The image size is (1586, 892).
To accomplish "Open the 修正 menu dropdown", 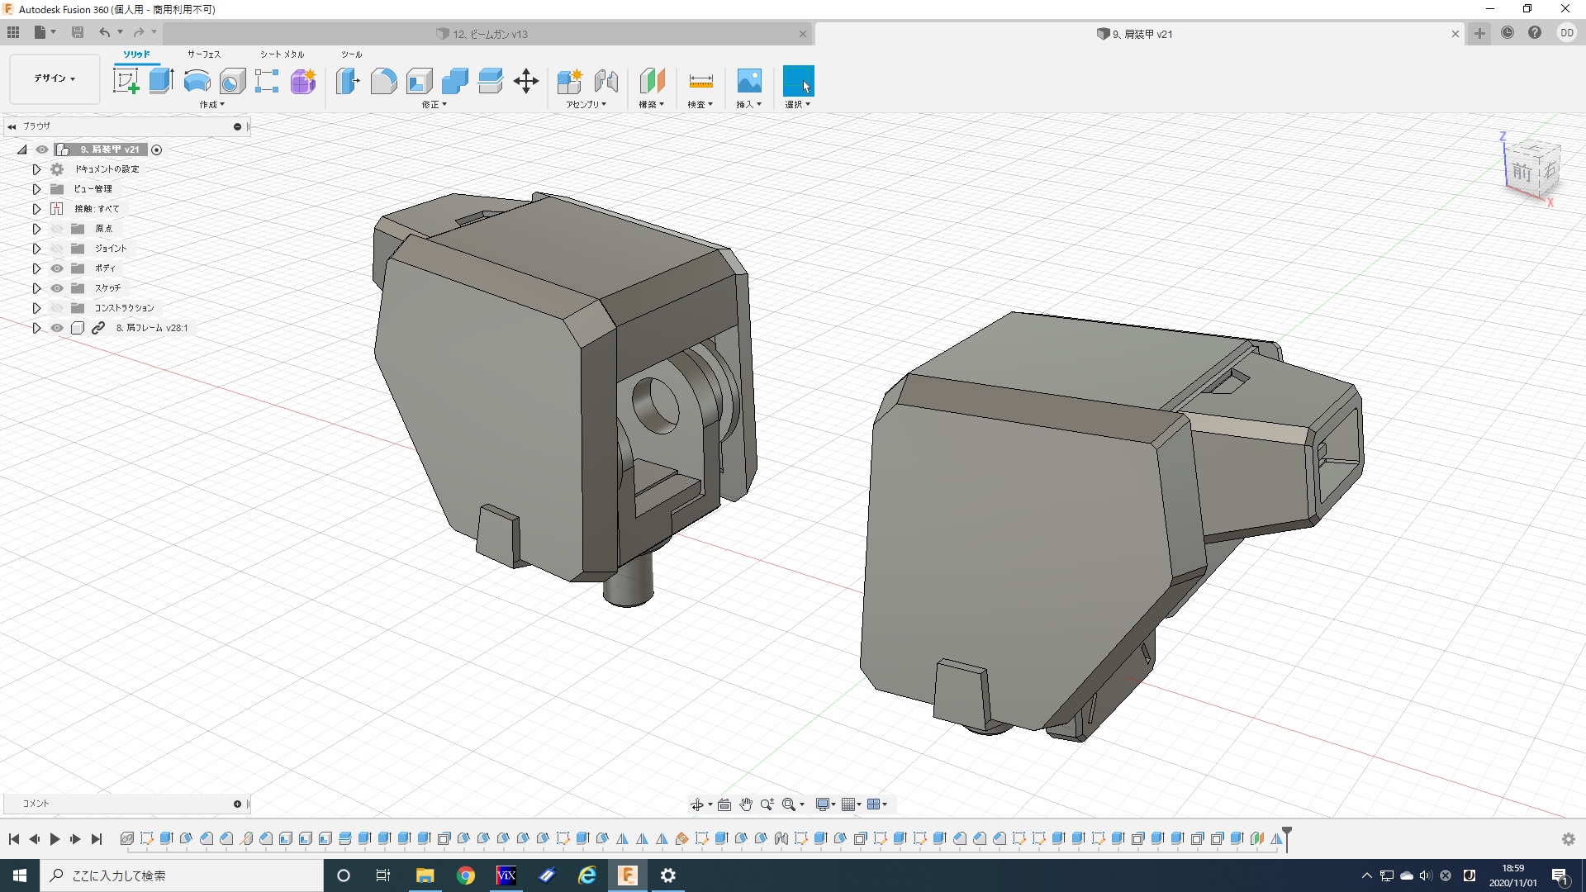I will tap(434, 105).
